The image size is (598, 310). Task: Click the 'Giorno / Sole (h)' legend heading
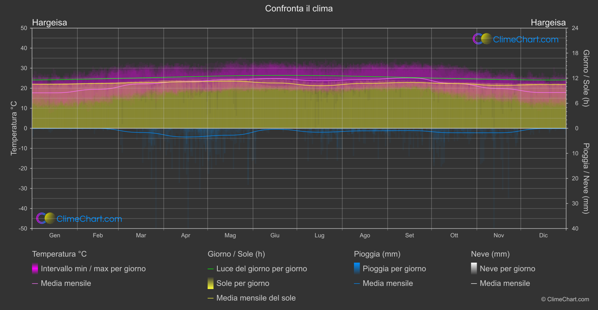tap(236, 254)
